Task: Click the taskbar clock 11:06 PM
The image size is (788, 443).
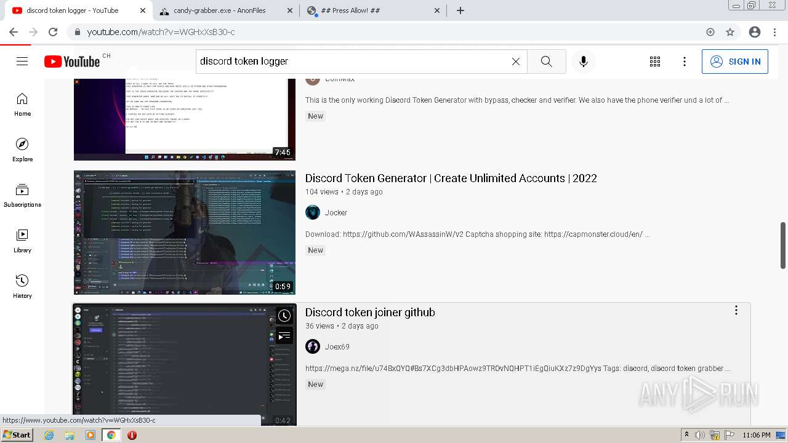Action: pos(757,435)
